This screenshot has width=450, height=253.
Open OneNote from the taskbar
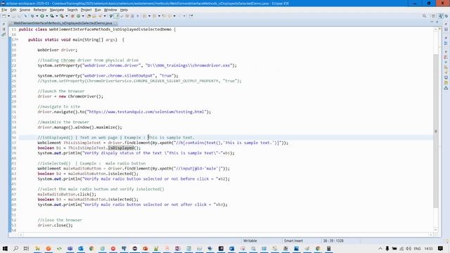pos(178,248)
